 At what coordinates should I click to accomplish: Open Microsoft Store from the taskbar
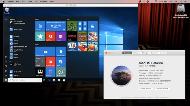59,80
